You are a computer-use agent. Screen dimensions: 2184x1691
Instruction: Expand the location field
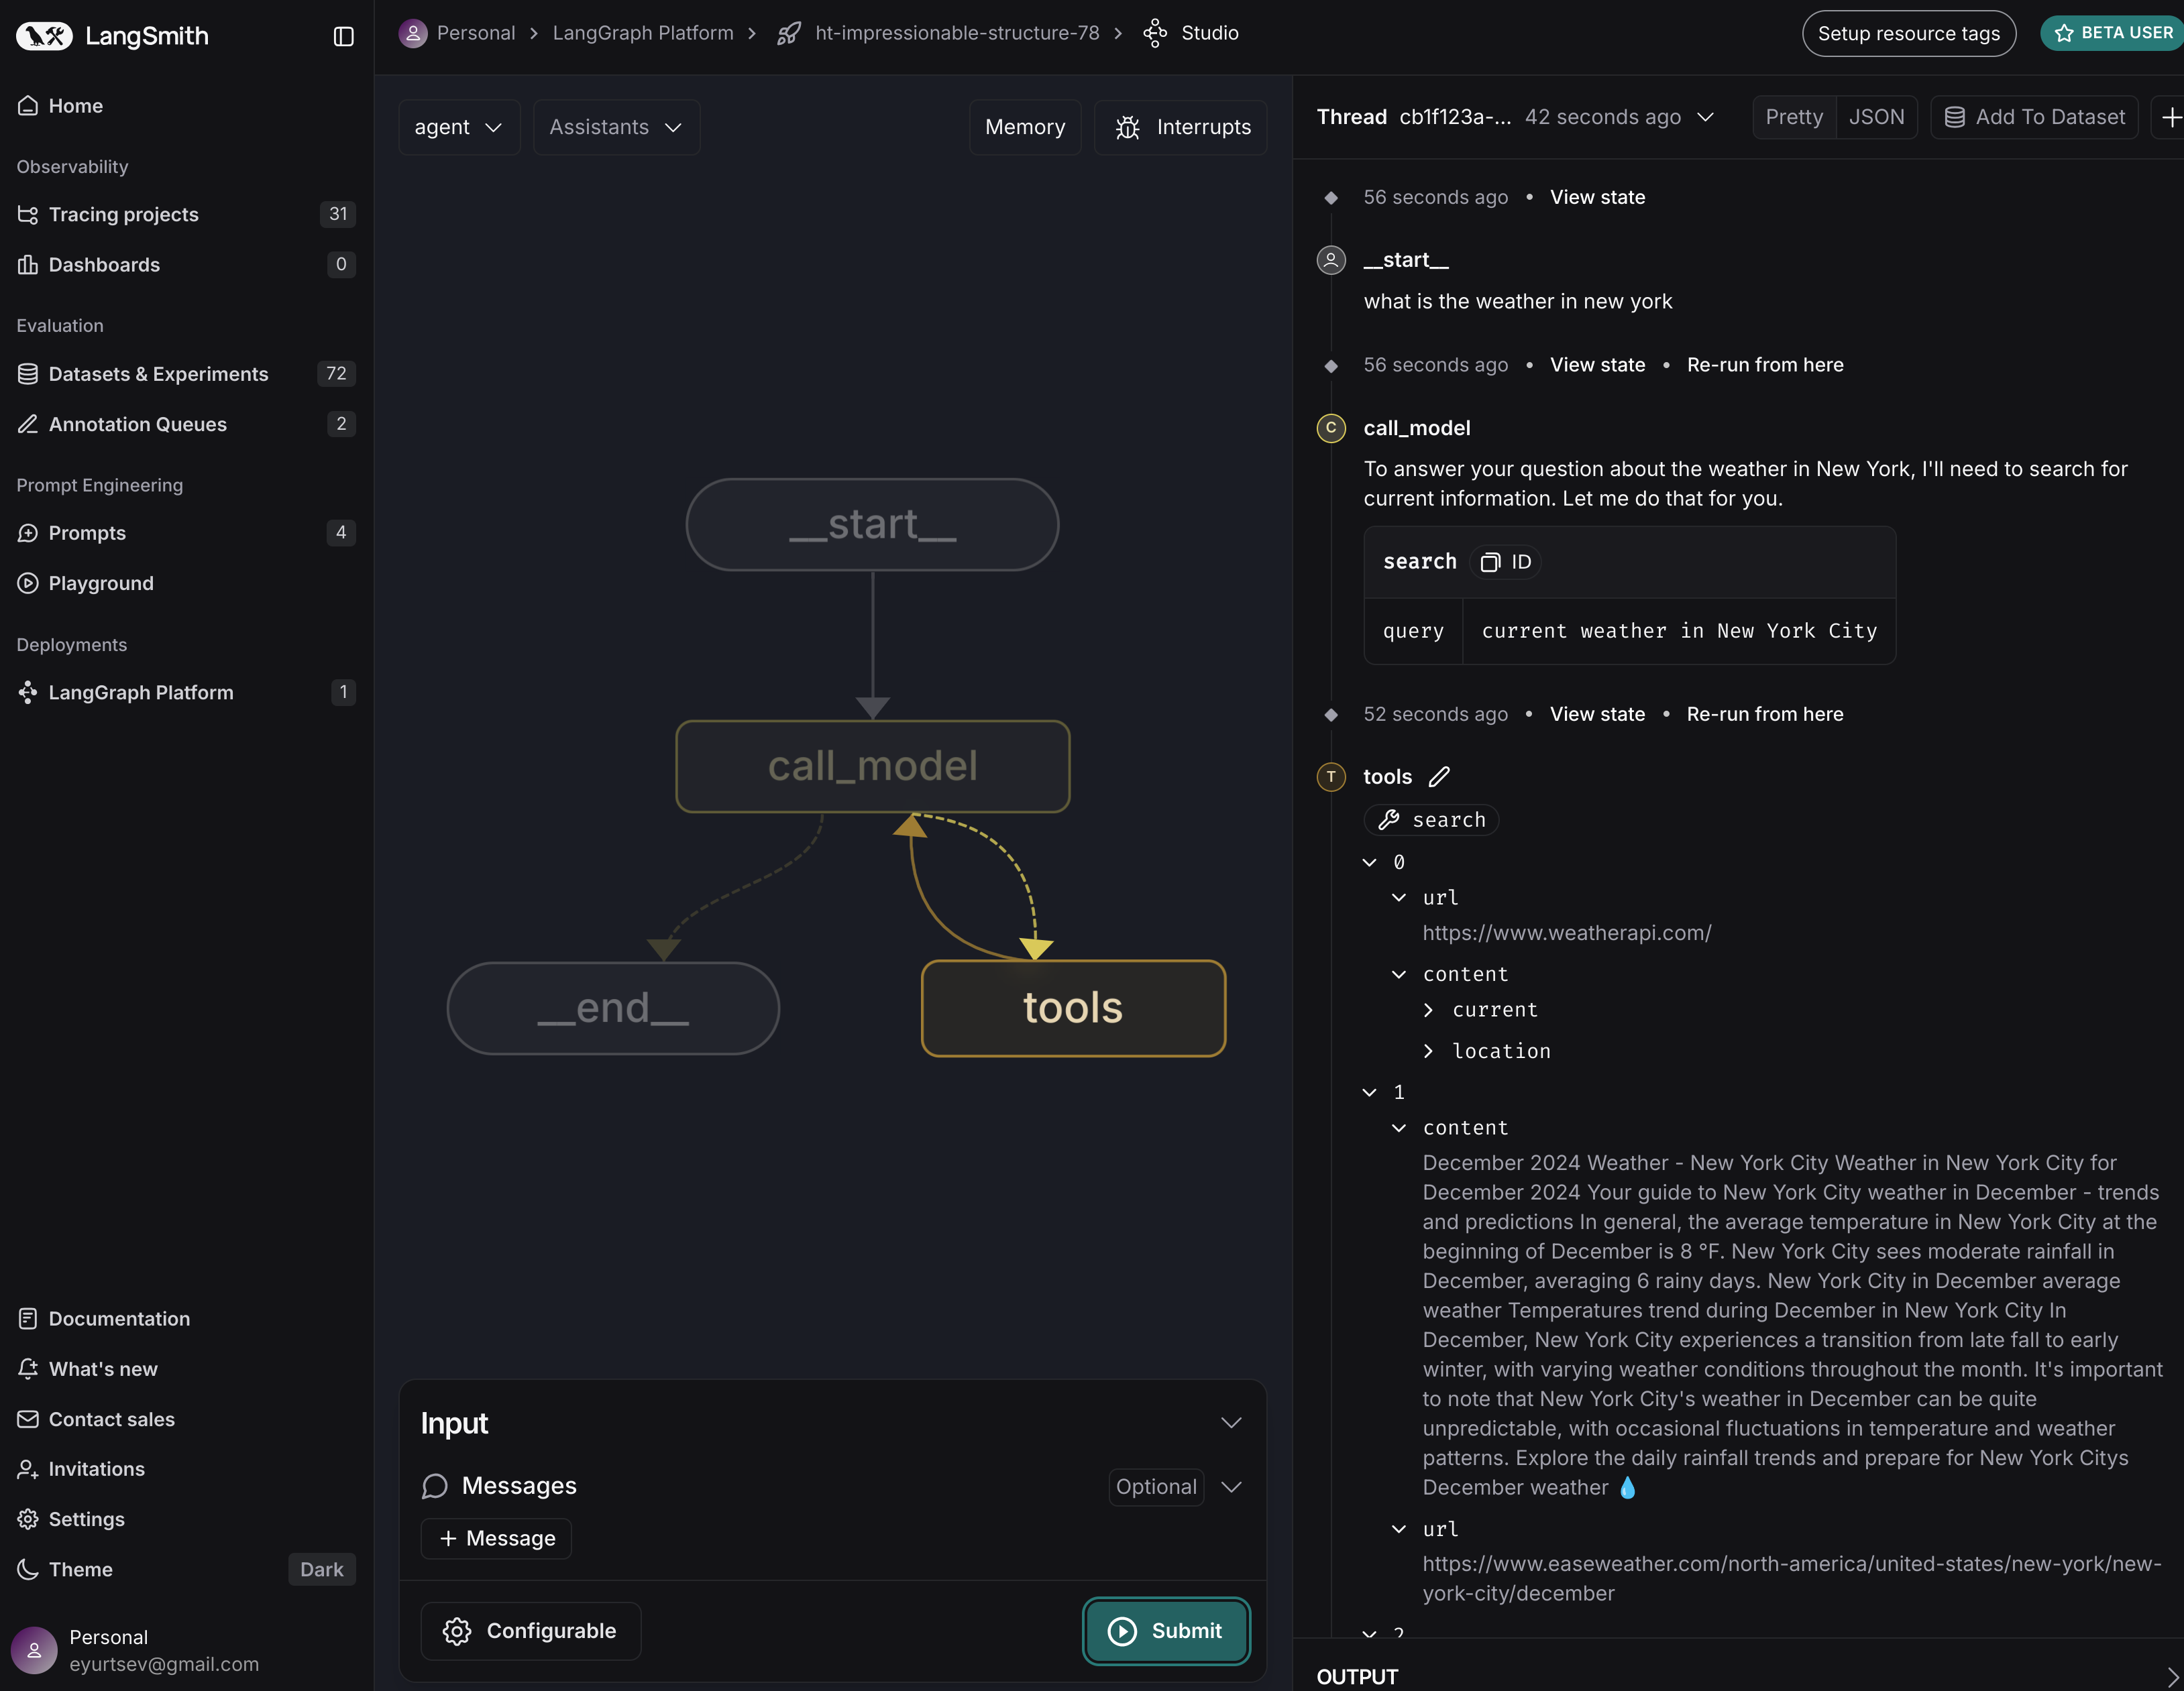point(1428,1051)
